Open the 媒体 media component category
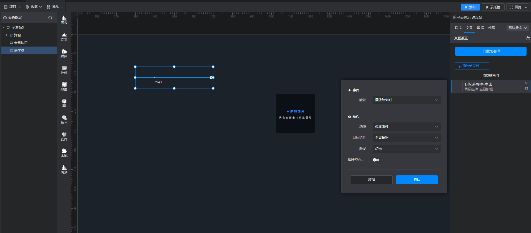Image resolution: width=531 pixels, height=233 pixels. tap(64, 53)
